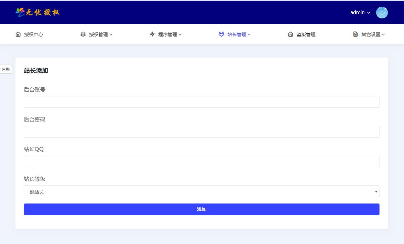The image size is (404, 244).
Task: Click the home icon beside 授权中心
Action: (x=18, y=34)
